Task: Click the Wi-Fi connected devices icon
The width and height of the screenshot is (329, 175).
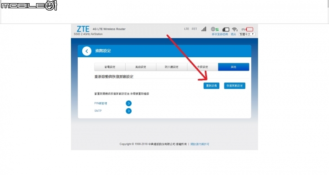Action: pos(235,29)
